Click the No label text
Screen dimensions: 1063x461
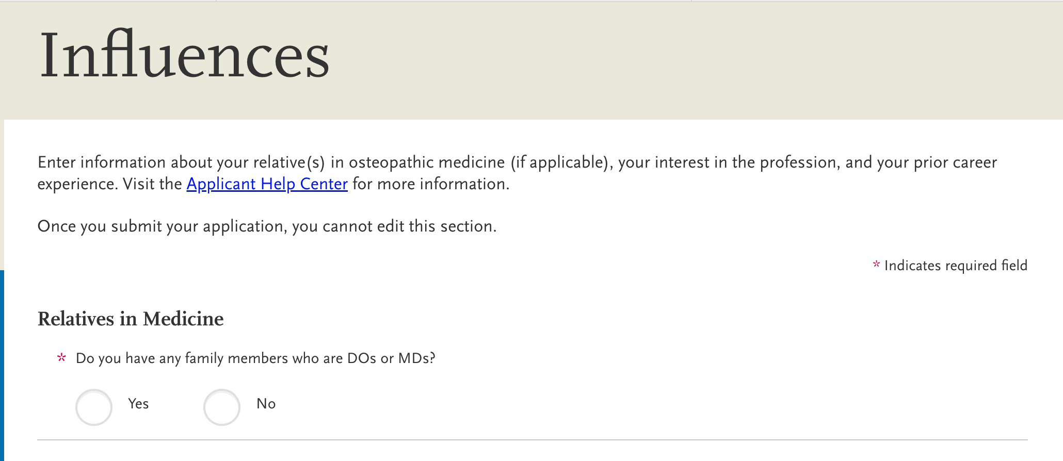pos(266,404)
